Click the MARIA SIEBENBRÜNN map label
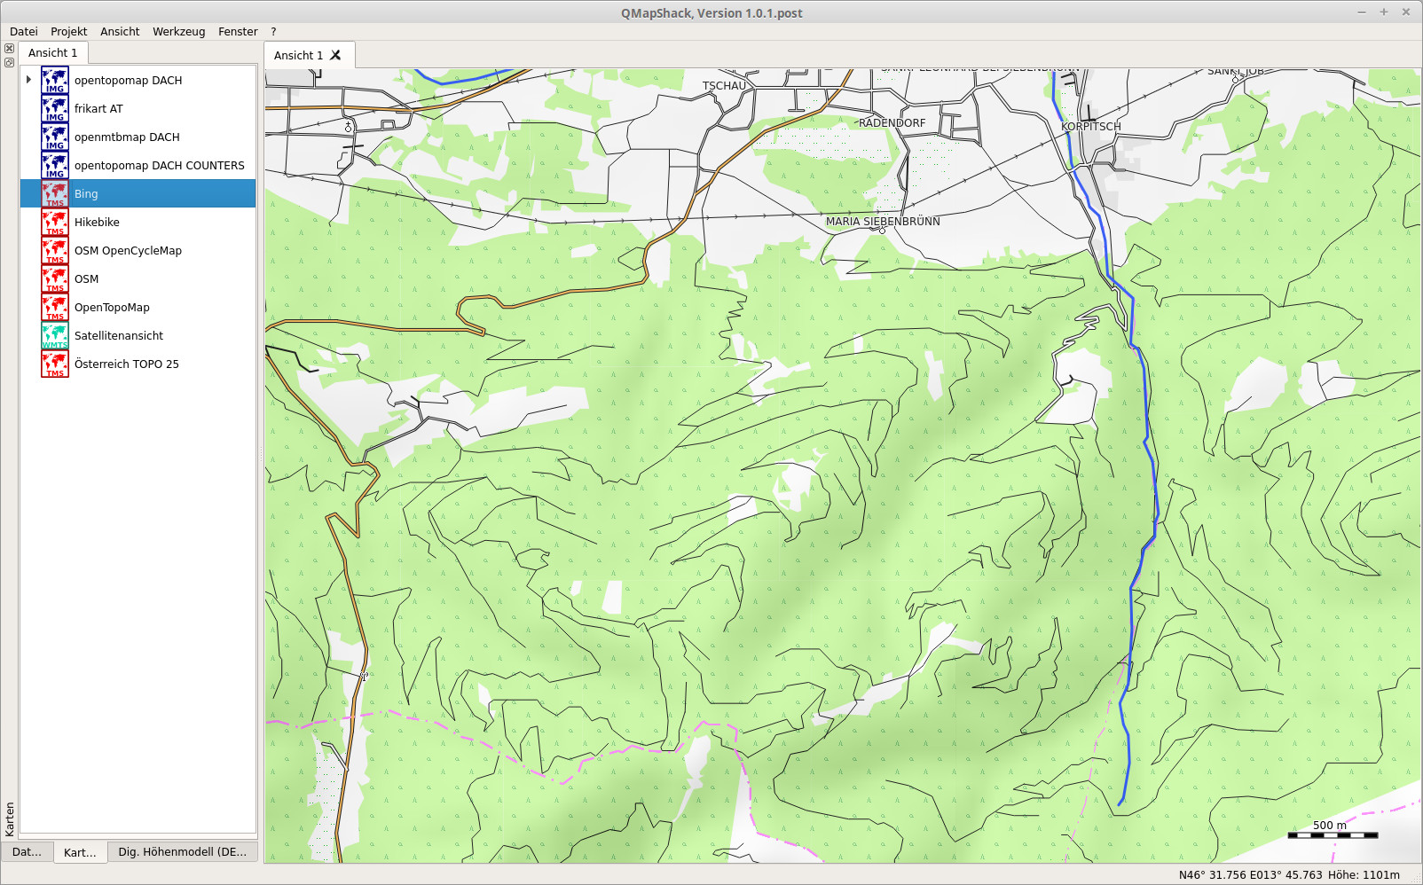Screen dimensions: 1423x885 [883, 222]
